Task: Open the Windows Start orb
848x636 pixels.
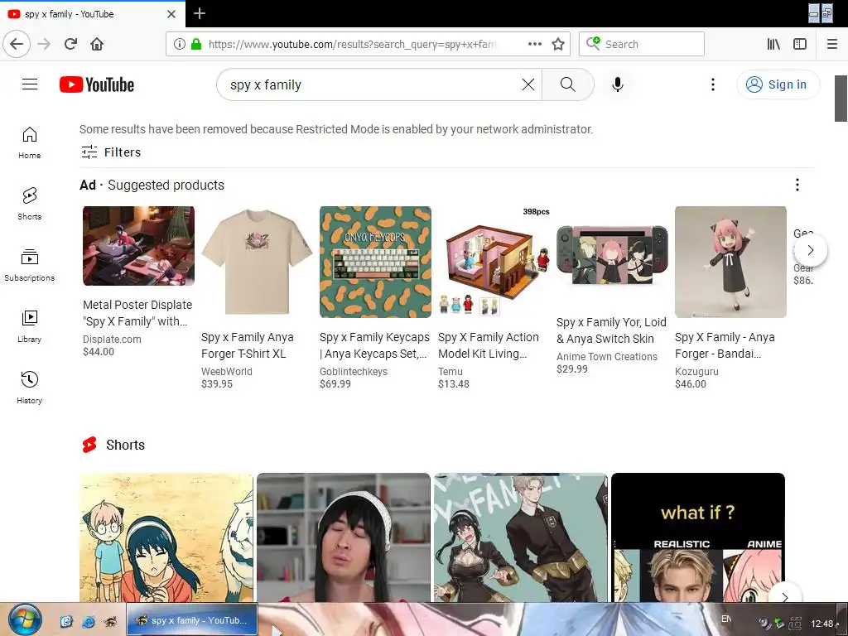Action: click(x=25, y=619)
